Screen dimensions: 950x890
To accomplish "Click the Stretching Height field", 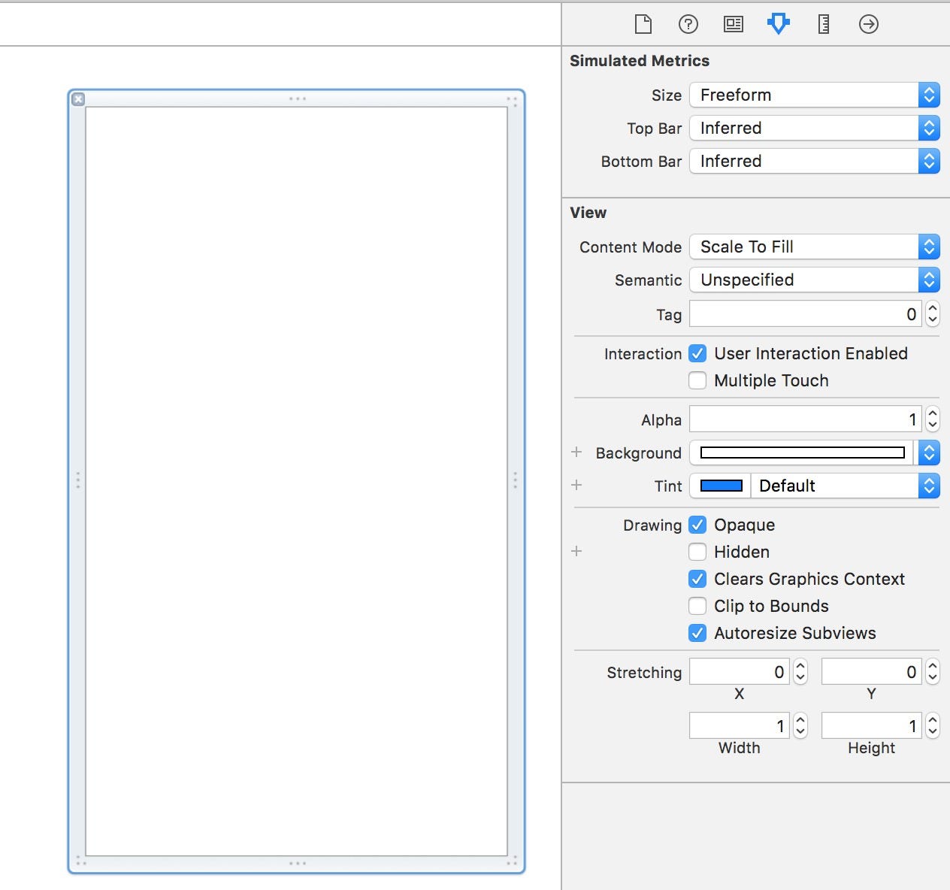I will click(x=872, y=726).
